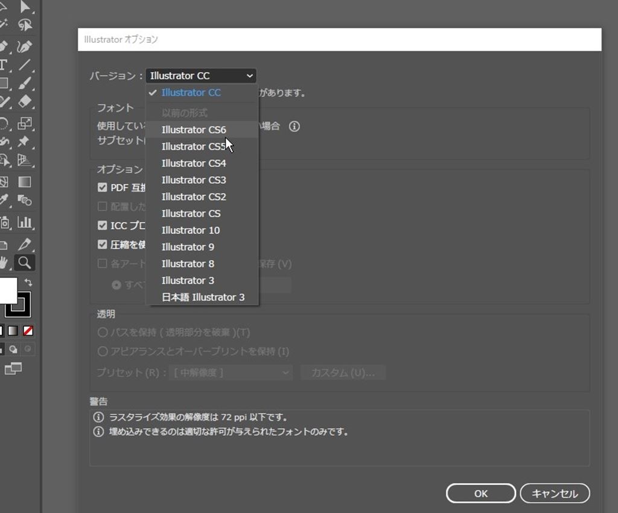Pick the Eraser tool
This screenshot has height=513, width=618.
[24, 102]
